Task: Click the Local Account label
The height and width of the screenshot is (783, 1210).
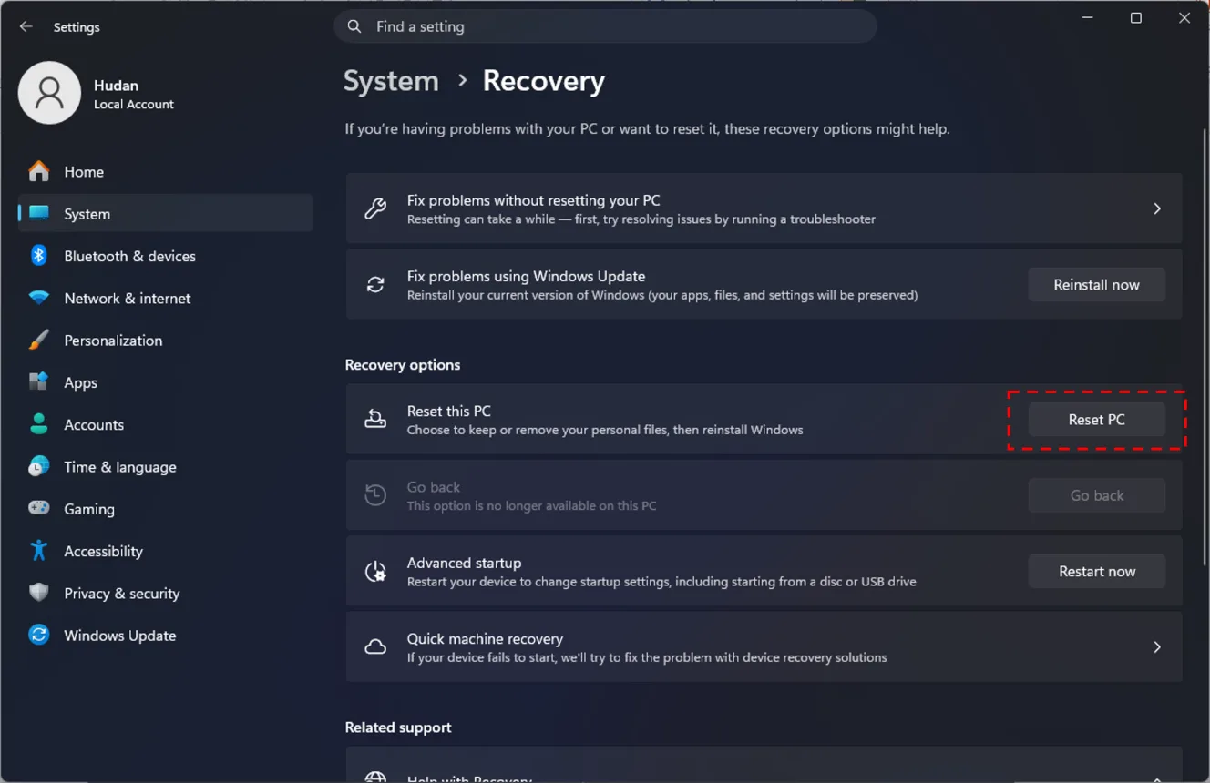Action: point(133,105)
